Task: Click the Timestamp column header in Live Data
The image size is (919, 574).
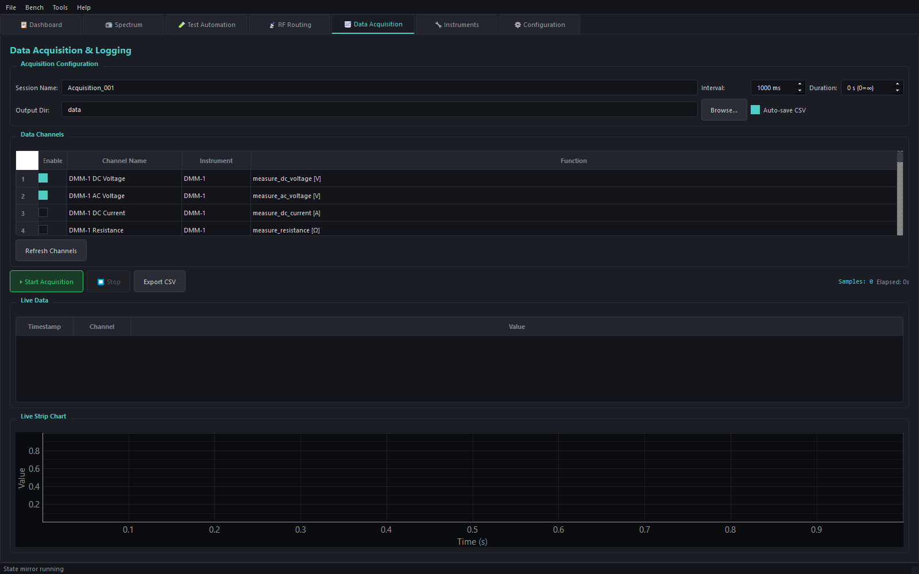Action: point(45,327)
